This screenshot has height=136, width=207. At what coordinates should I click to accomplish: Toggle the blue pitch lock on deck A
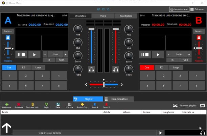pos(8,37)
